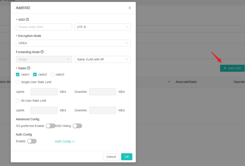Uncheck the radio1 checkbox
The height and width of the screenshot is (166, 245).
click(18, 75)
